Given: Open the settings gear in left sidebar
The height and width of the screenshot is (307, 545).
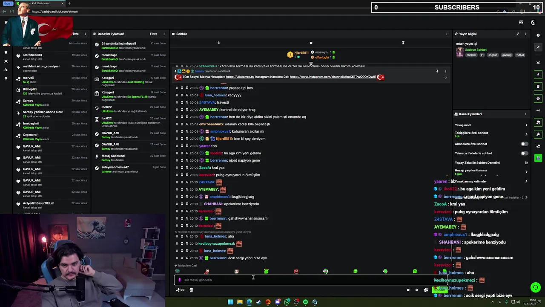Looking at the screenshot, I should click(6, 78).
